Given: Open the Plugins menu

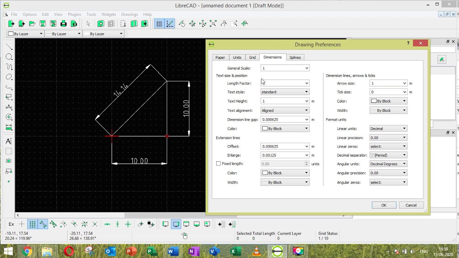Looking at the screenshot, I should (74, 14).
